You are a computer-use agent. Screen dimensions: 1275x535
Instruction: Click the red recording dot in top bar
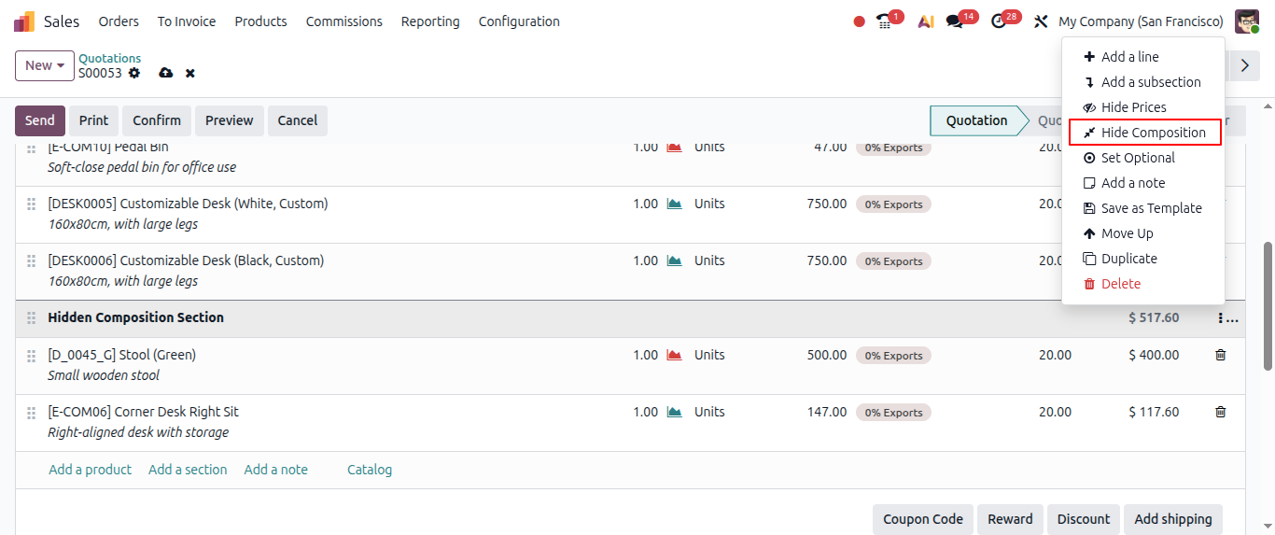tap(860, 21)
